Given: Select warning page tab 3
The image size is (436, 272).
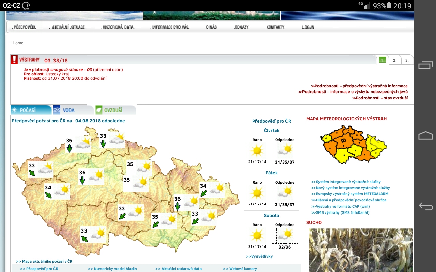Looking at the screenshot, I should [407, 60].
